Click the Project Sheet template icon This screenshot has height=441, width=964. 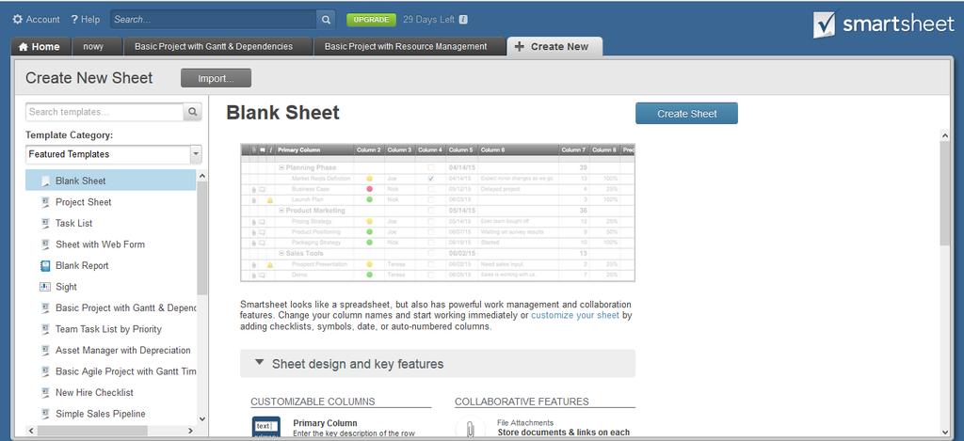45,202
